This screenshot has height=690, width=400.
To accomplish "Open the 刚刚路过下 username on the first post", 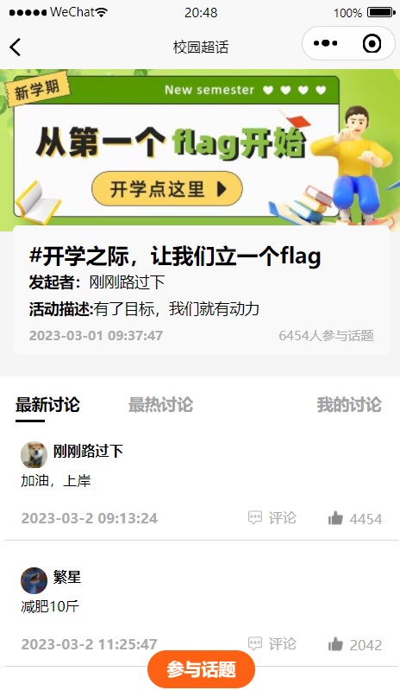I will tap(88, 451).
